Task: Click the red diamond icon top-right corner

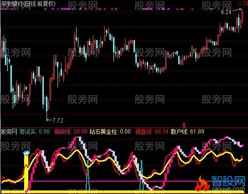Action: click(x=240, y=3)
